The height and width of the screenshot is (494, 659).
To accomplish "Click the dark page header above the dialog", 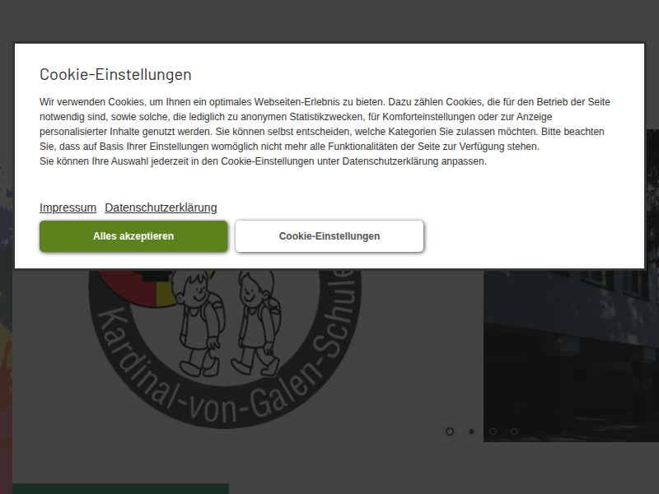I will point(329,21).
